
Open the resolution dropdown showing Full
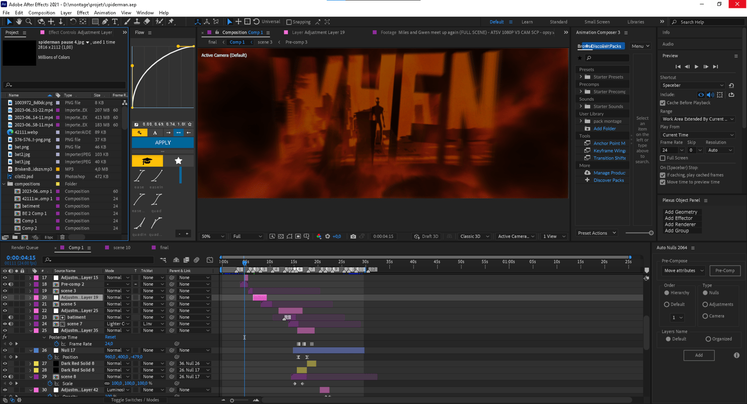pos(248,236)
